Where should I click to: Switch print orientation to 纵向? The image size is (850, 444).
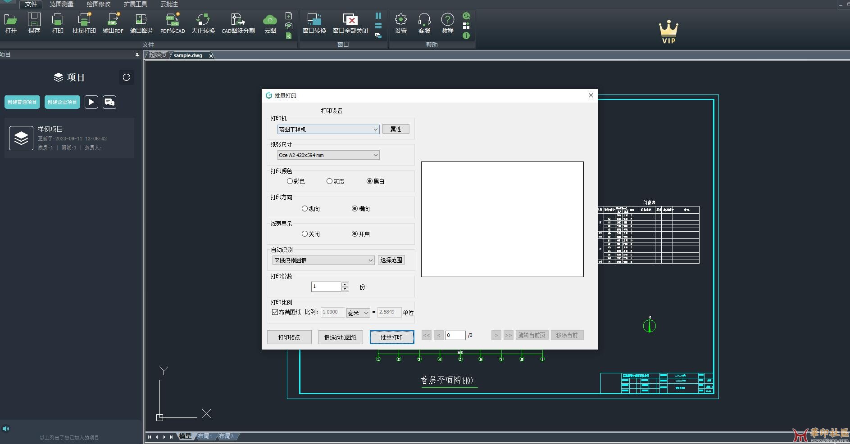[x=305, y=208]
